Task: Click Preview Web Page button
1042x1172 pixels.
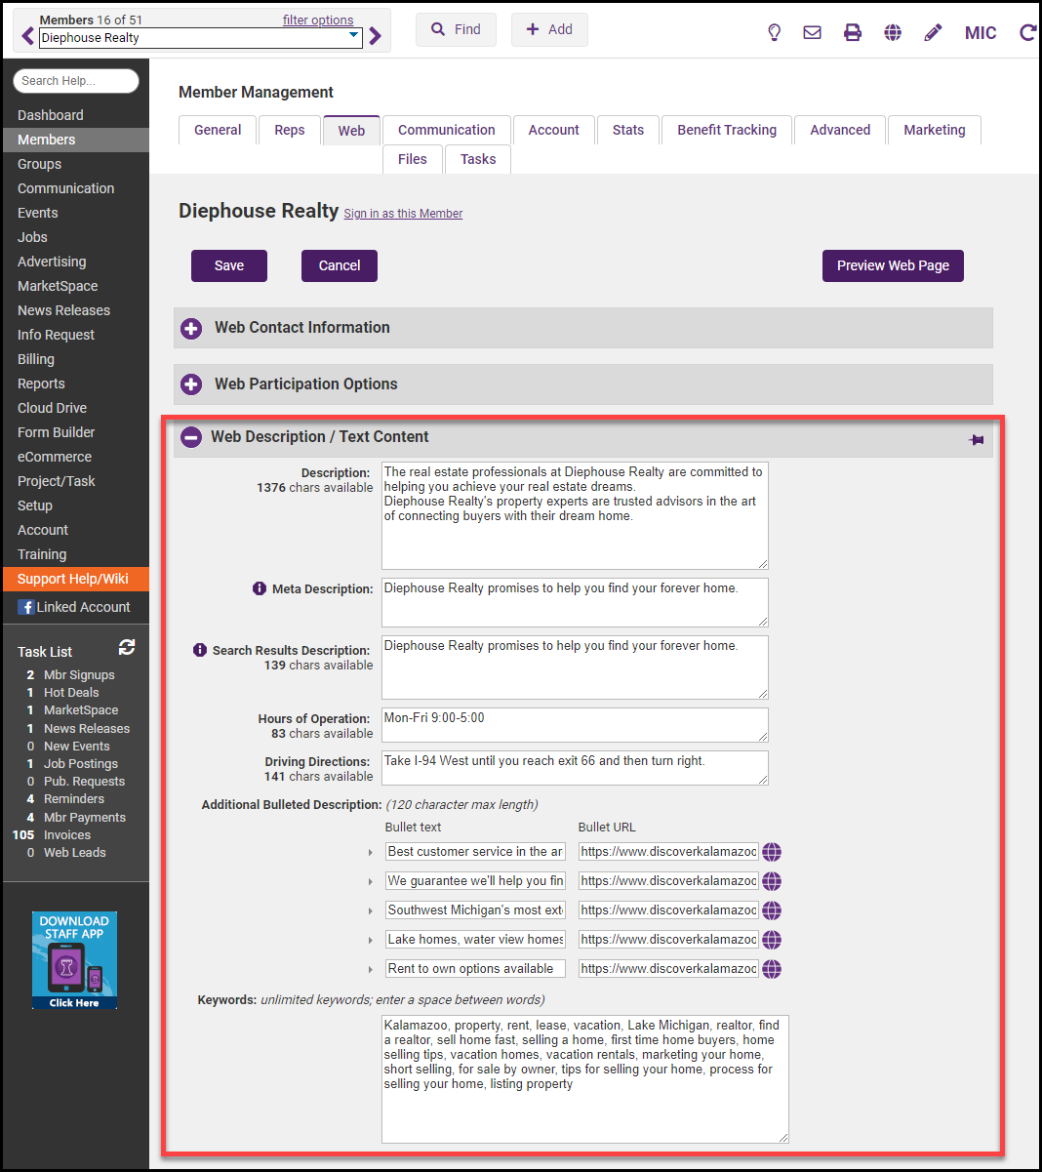Action: 893,265
